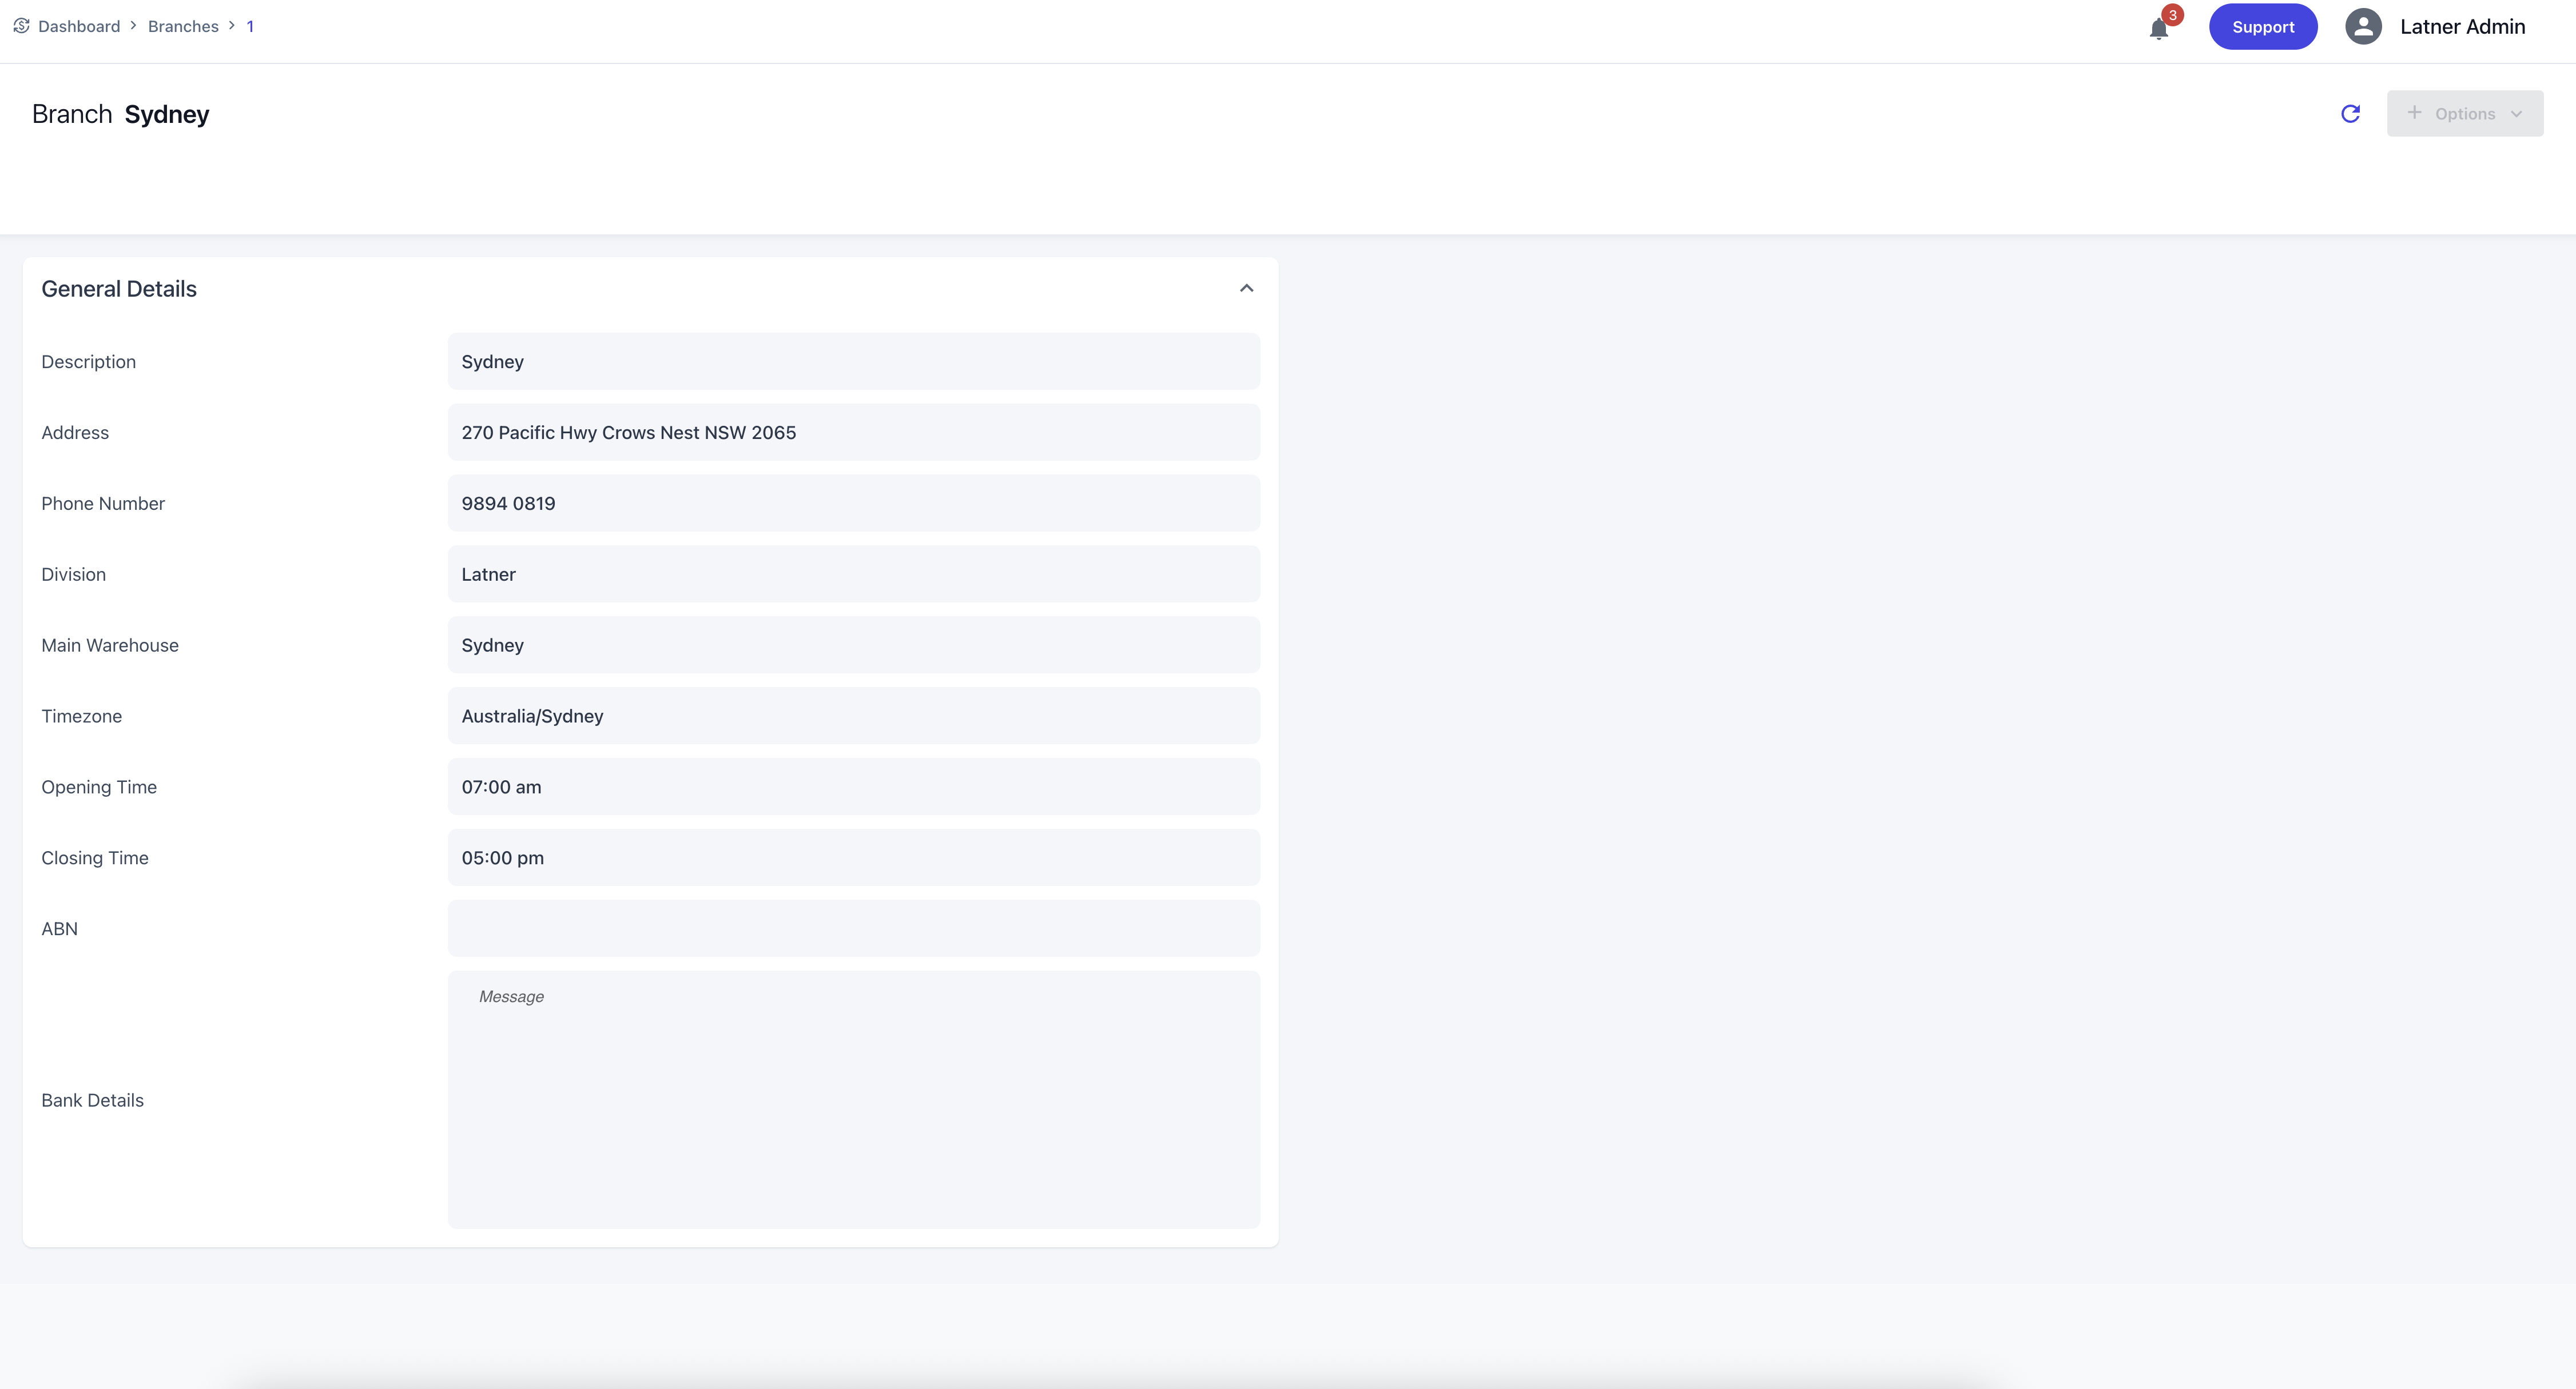The width and height of the screenshot is (2576, 1389).
Task: Open Latner Admin user menu
Action: 2462,27
